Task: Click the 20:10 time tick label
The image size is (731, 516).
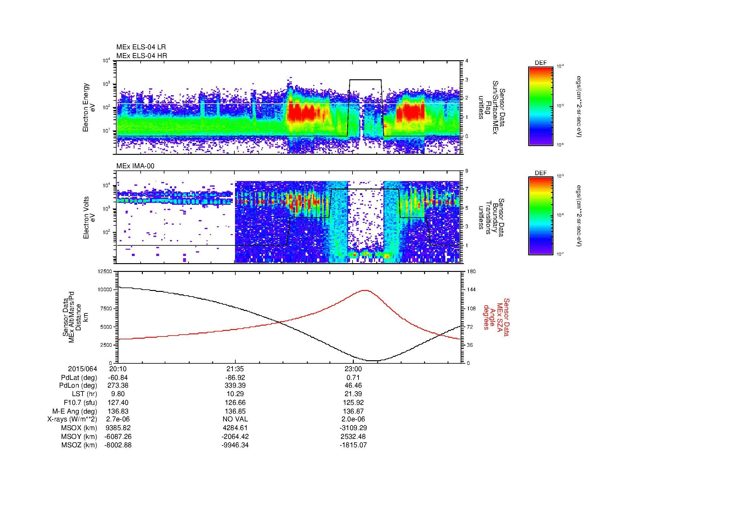Action: 118,369
